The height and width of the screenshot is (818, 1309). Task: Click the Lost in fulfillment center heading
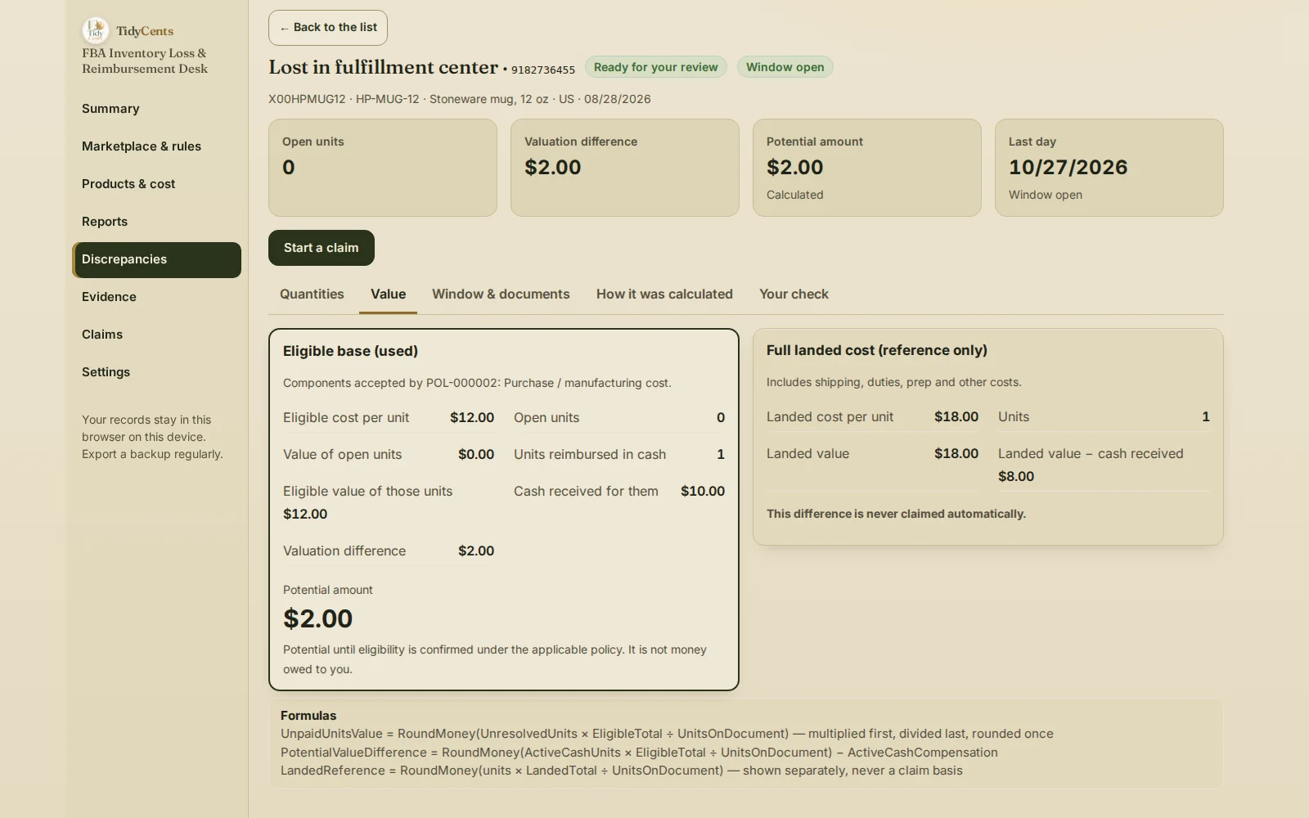coord(383,67)
